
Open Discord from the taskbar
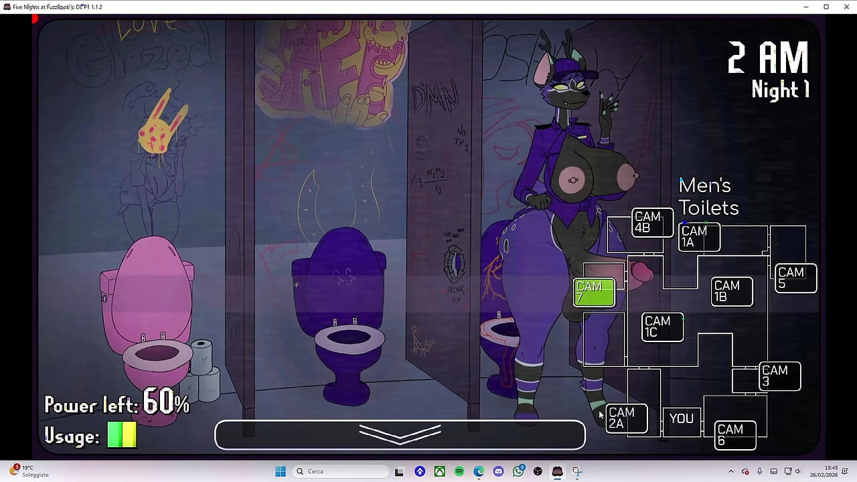point(498,471)
